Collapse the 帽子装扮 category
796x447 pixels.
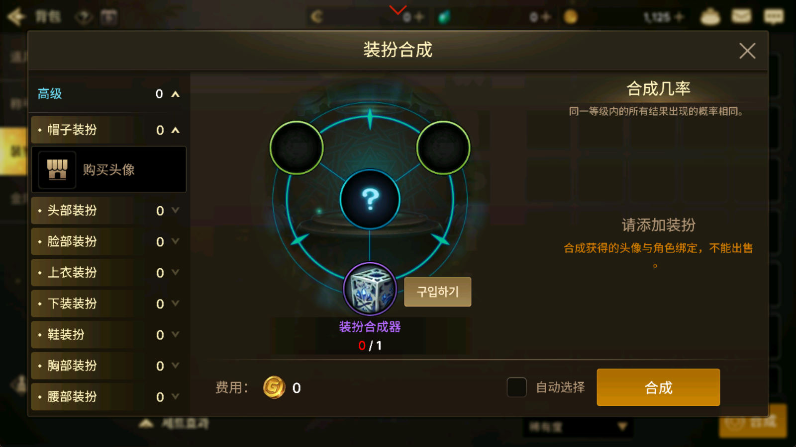[175, 130]
